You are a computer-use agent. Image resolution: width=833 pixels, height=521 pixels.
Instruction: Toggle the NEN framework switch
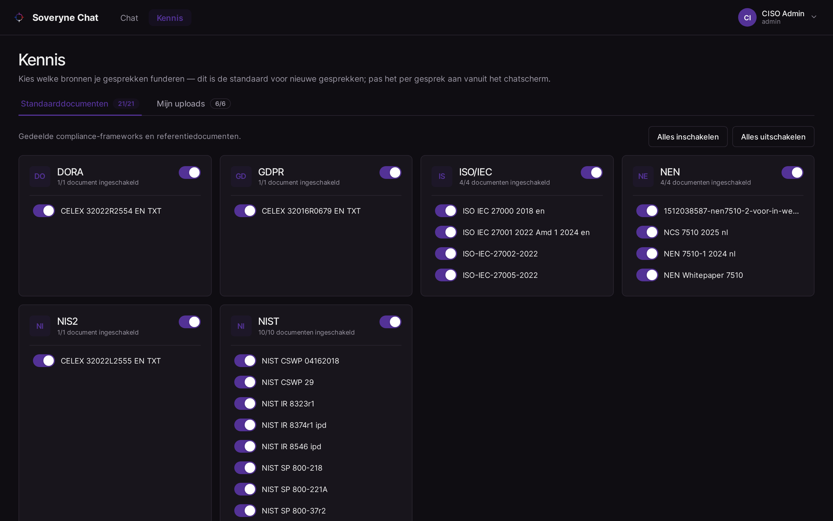click(x=793, y=173)
